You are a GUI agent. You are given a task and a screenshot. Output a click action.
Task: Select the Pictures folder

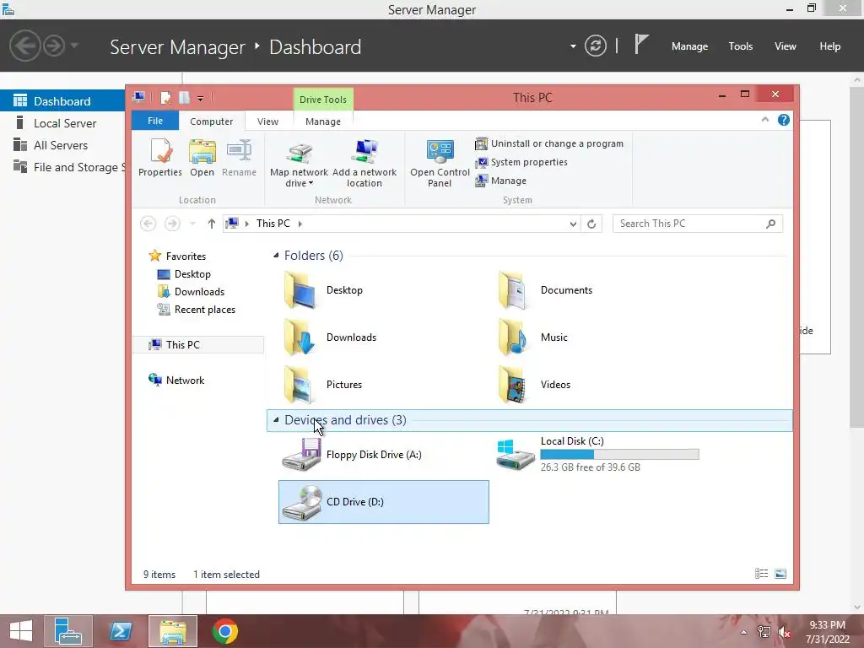click(323, 385)
